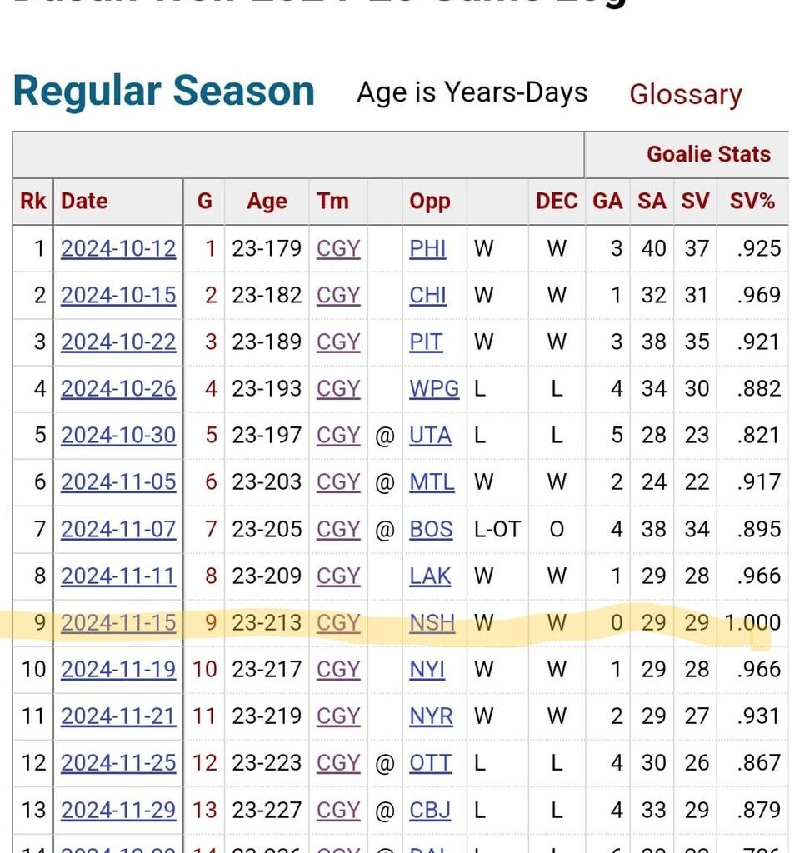Sort by the Date column header
This screenshot has width=800, height=853.
pos(84,201)
